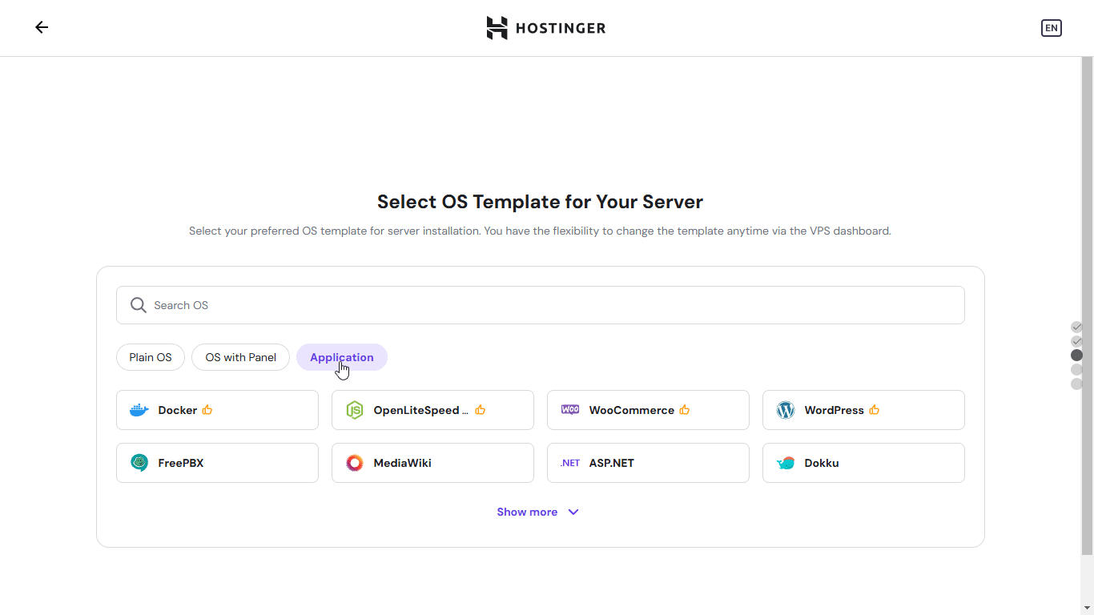Click the fourth step indicator dot
Screen dimensions: 1094x615
(1076, 370)
